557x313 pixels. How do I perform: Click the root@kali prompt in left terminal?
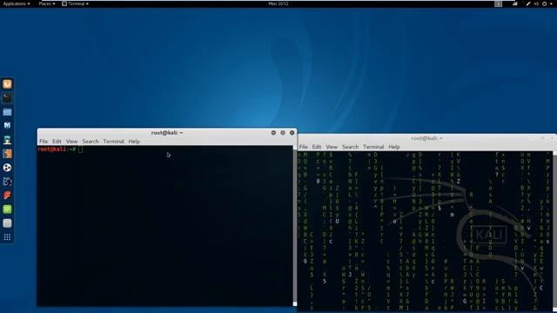pyautogui.click(x=57, y=150)
